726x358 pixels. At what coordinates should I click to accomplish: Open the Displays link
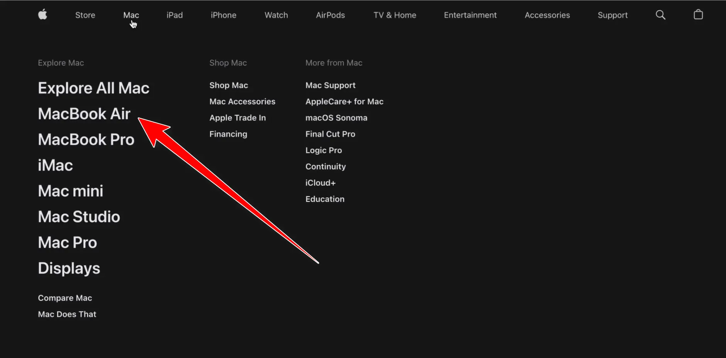click(x=69, y=268)
